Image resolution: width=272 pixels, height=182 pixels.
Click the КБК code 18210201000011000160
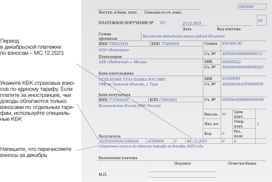tap(119, 141)
